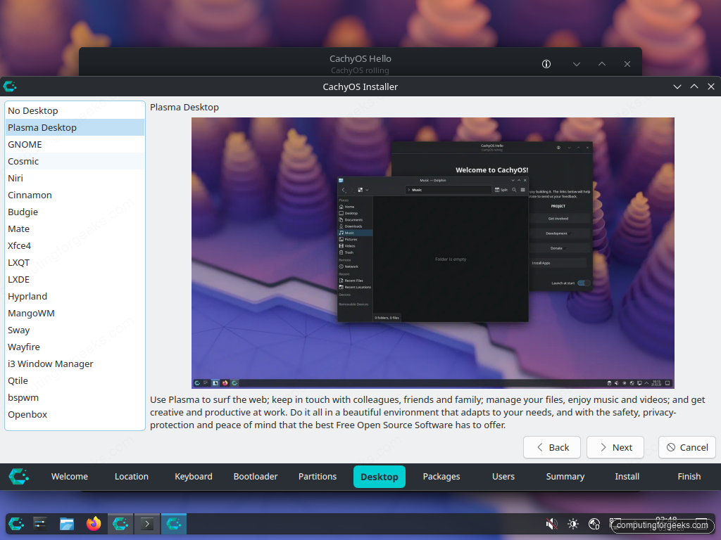Pick Mate desktop

pos(75,229)
